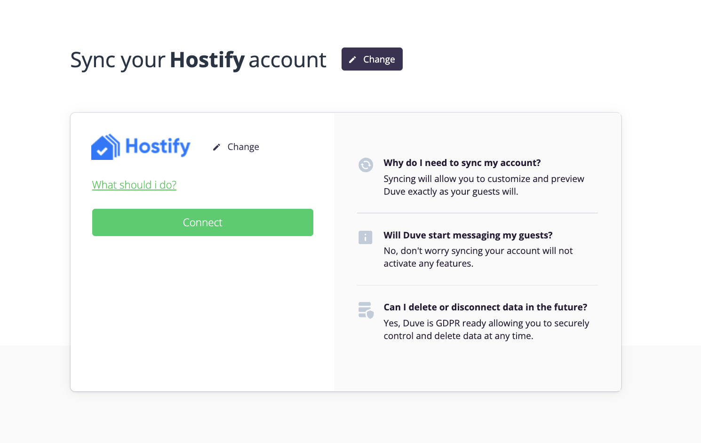Click the Hostify house logo icon
The image size is (701, 443).
(105, 147)
